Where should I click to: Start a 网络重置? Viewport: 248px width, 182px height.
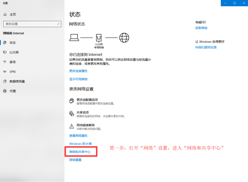tap(75, 160)
